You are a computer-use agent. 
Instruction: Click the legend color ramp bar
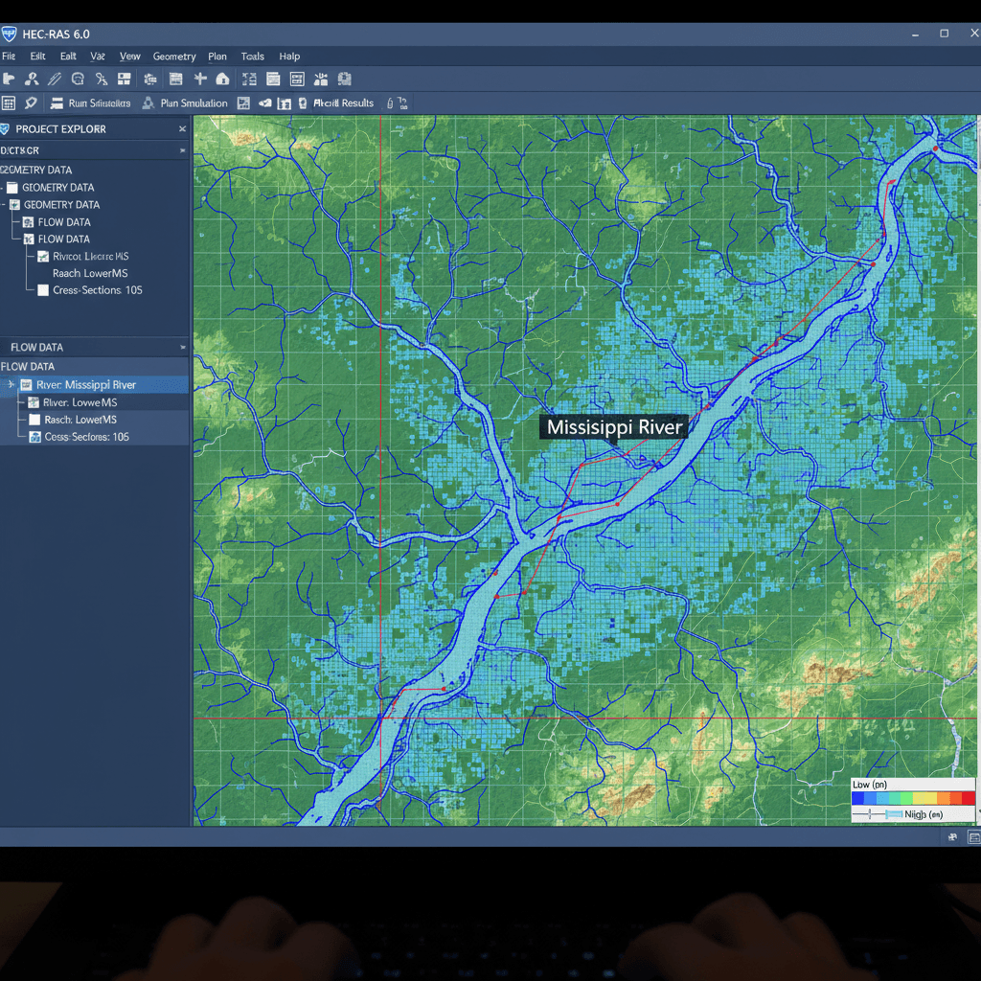(913, 798)
